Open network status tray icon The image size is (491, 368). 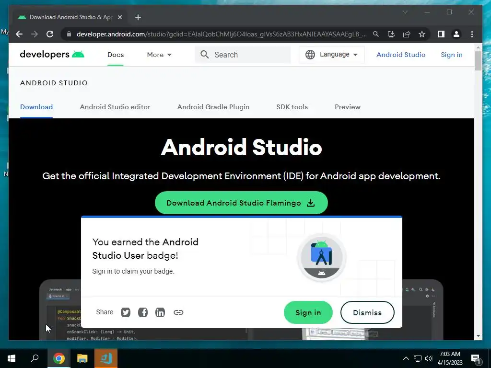(418, 358)
